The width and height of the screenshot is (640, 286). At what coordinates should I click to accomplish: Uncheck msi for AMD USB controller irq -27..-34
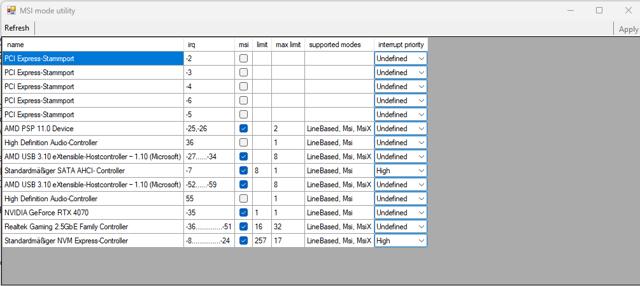(243, 157)
